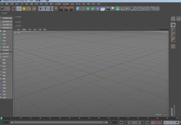The height and width of the screenshot is (125, 181).
Task: Open viewport 查看 (View) menu
Action: coord(18,30)
